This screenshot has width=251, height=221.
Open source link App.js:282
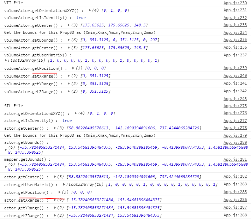(x=235, y=177)
